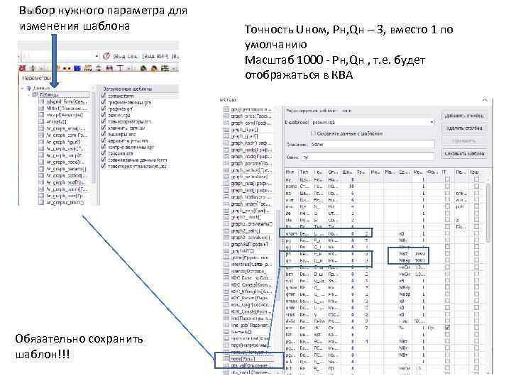The height and width of the screenshot is (383, 511).
Task: Click the 'Данные' node icon
Action: 28,88
